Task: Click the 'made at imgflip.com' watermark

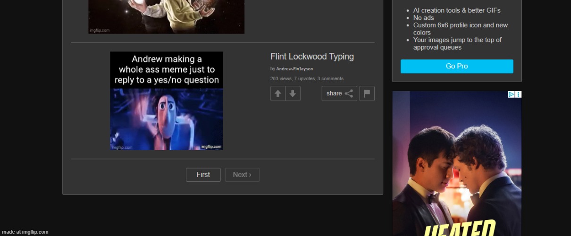Action: click(x=25, y=232)
